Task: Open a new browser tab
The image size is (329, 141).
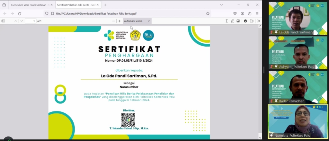Action: [105, 5]
